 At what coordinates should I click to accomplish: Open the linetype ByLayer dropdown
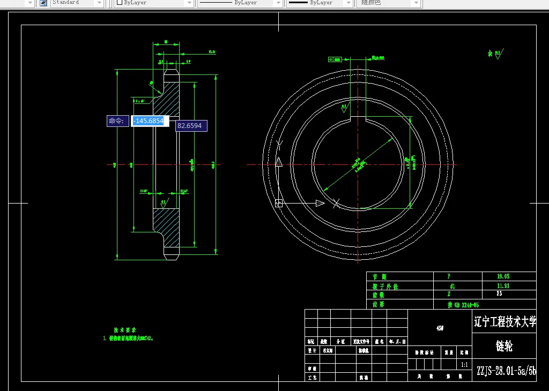pyautogui.click(x=278, y=3)
